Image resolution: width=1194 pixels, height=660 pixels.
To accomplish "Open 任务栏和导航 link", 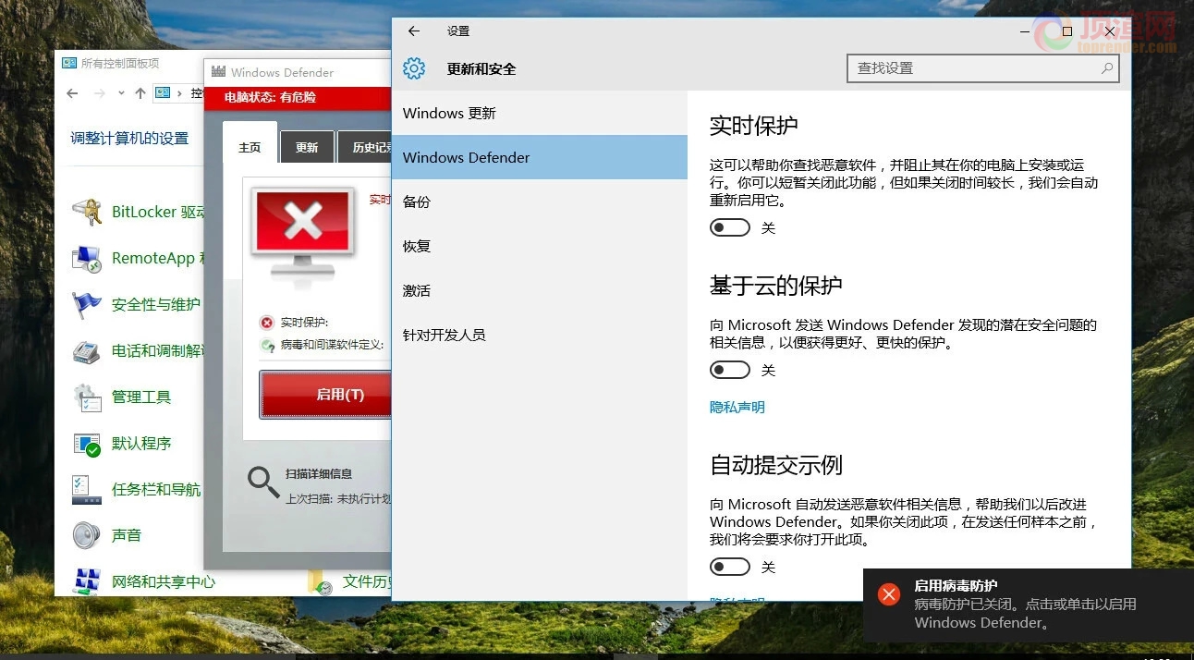I will (156, 489).
